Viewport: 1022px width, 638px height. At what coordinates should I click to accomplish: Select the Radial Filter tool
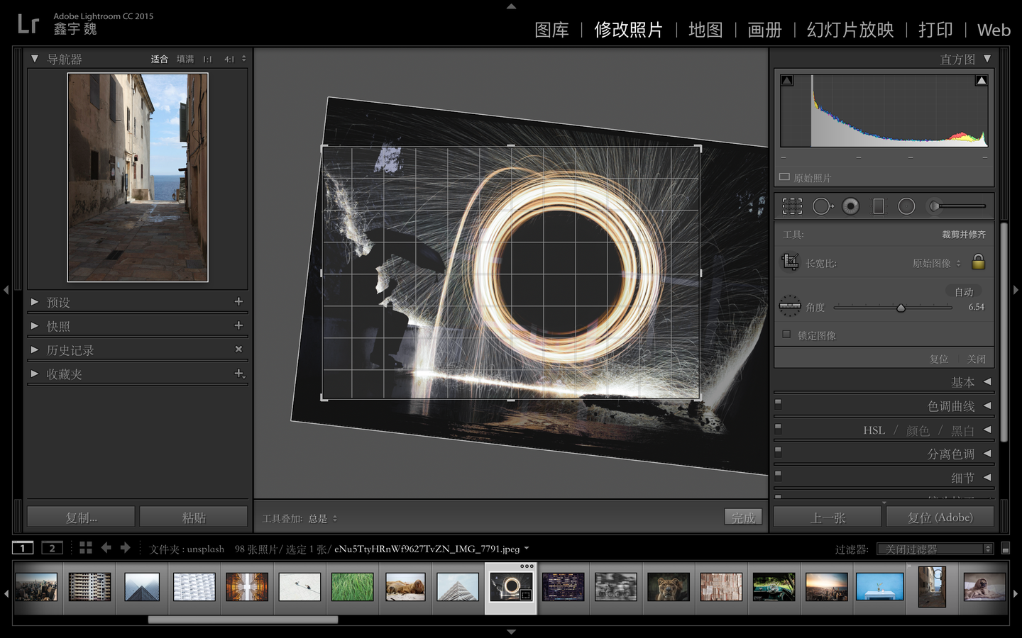click(x=906, y=206)
